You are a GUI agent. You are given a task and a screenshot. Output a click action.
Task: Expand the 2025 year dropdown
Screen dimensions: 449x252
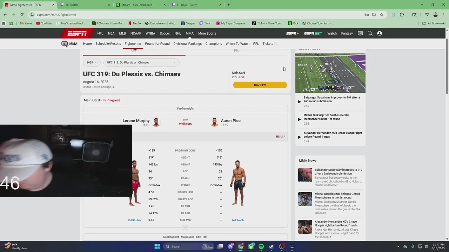pos(92,63)
